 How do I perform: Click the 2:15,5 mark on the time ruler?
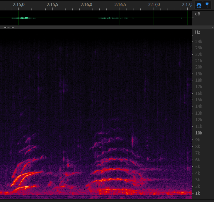[52, 5]
